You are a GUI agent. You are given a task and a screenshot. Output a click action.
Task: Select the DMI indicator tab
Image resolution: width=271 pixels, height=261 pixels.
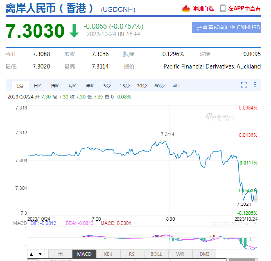(204, 254)
